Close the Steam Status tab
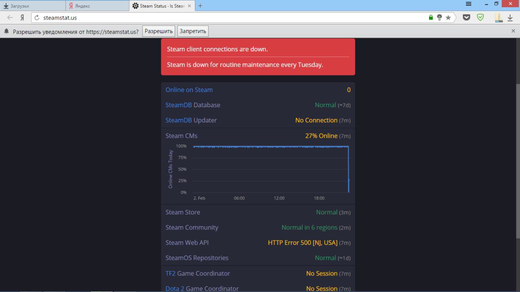Screen dimensions: 520x292 click(189, 6)
